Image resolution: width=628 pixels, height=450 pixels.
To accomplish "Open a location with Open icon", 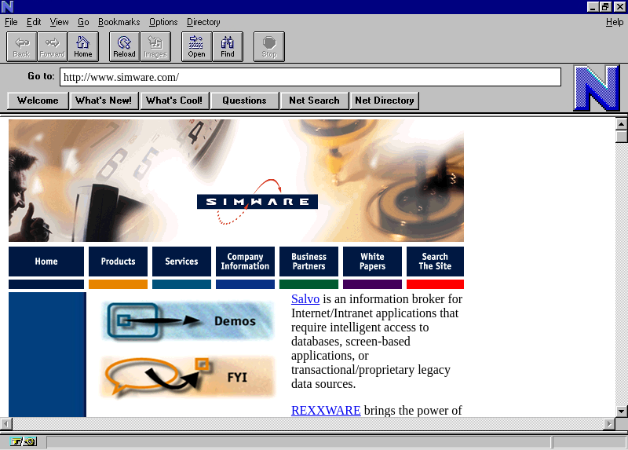I will 197,46.
